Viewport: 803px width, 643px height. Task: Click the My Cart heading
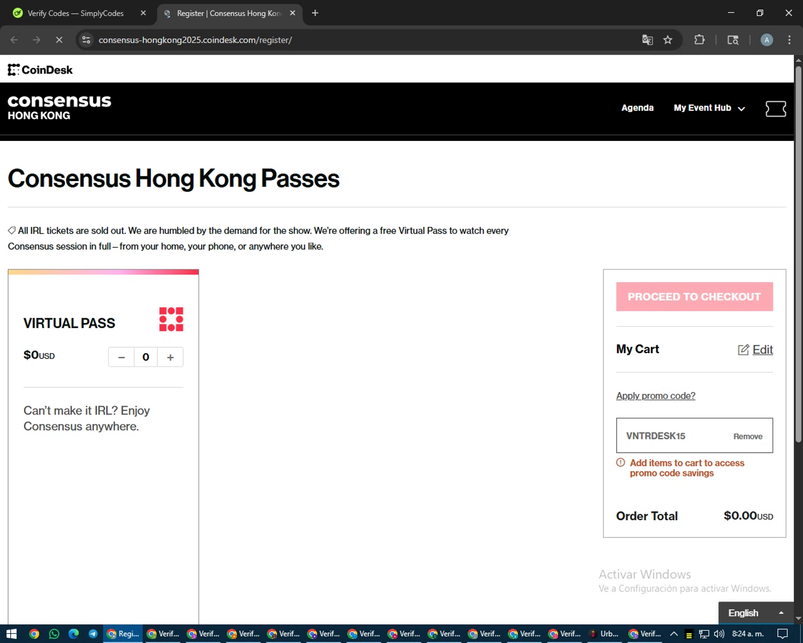click(638, 349)
